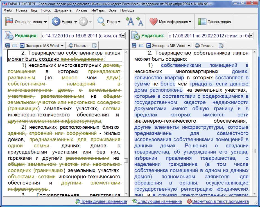Click the send-by-mail icon in the left pane
The height and width of the screenshot is (207, 260).
point(15,46)
